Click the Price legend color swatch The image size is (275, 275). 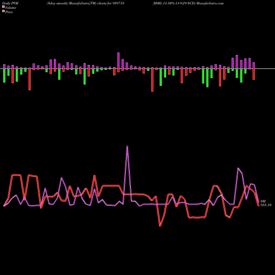(x=3, y=12)
